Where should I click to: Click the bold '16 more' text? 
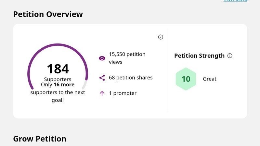coord(64,85)
